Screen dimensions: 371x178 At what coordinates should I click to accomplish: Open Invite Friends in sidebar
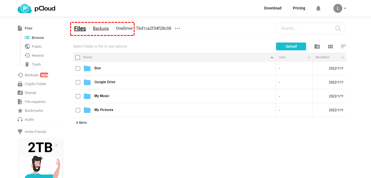[x=36, y=132]
